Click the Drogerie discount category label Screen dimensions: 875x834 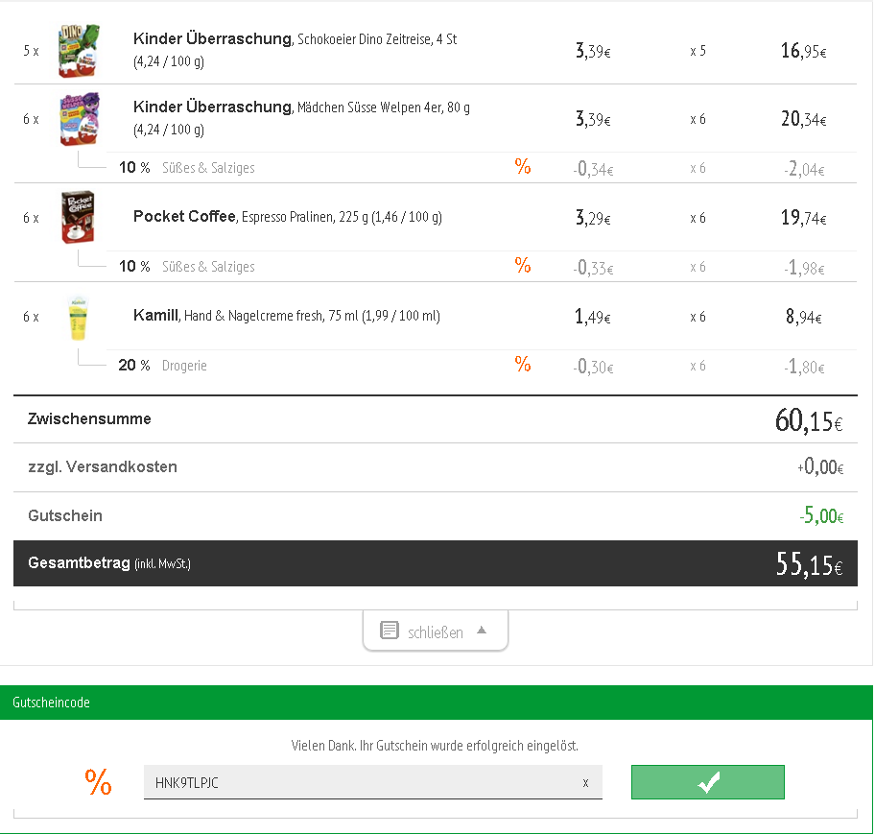click(184, 366)
